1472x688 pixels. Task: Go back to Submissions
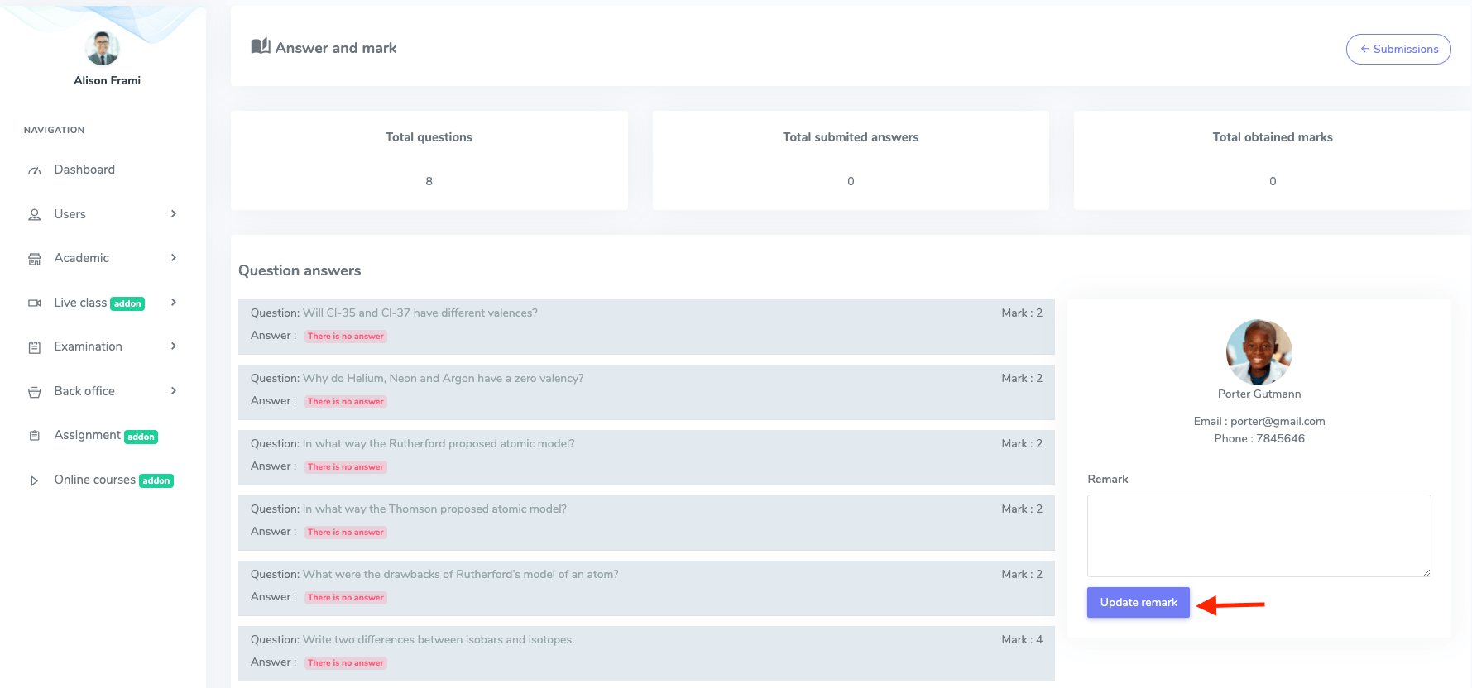coord(1398,49)
